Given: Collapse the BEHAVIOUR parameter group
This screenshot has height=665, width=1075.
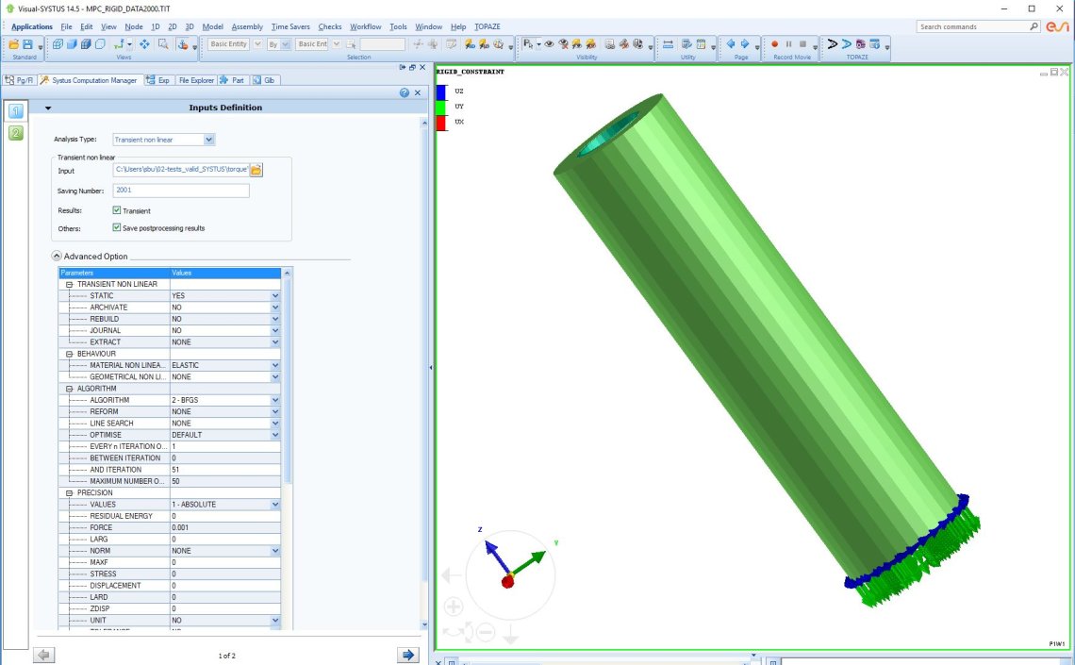Looking at the screenshot, I should click(69, 354).
